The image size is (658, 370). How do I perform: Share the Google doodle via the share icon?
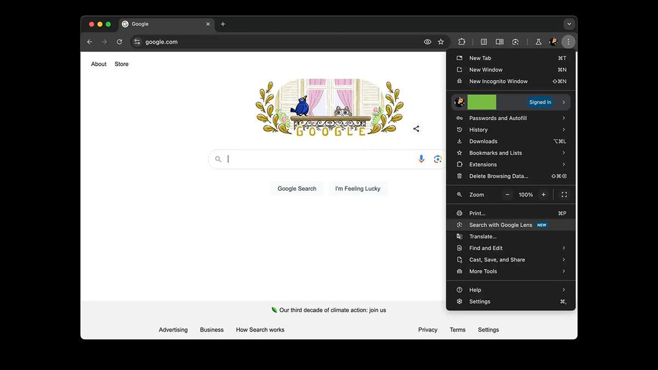coord(416,128)
